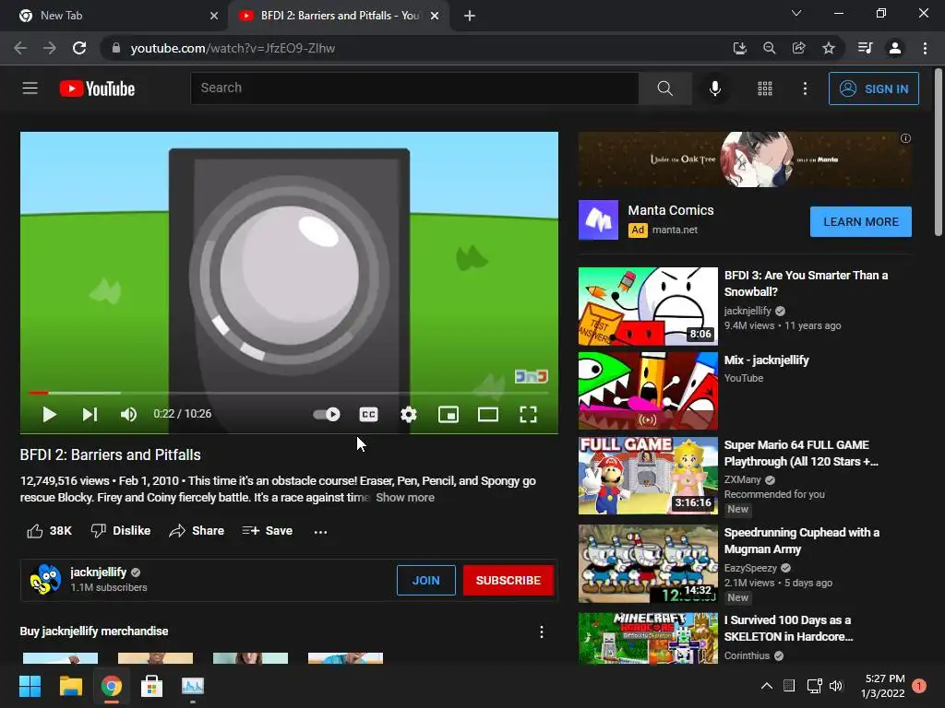
Task: Open taskbar volume control
Action: pyautogui.click(x=836, y=686)
